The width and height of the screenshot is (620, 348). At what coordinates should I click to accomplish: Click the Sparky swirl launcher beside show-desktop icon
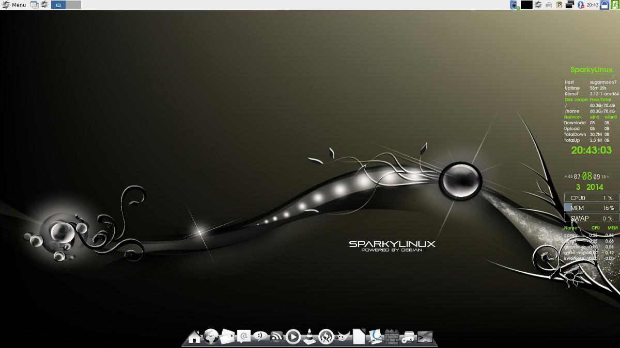44,5
